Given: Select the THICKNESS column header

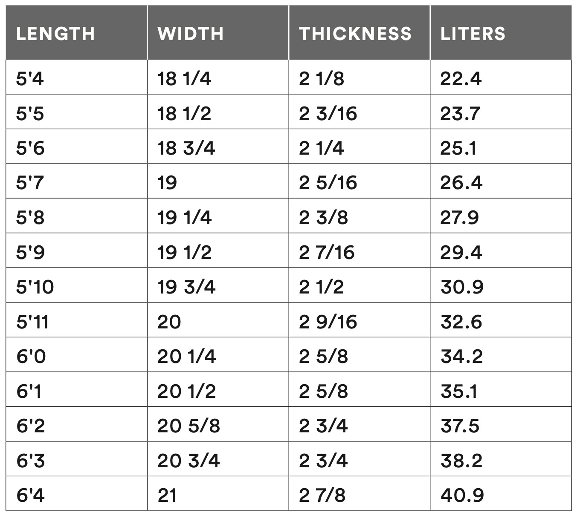Looking at the screenshot, I should [355, 34].
